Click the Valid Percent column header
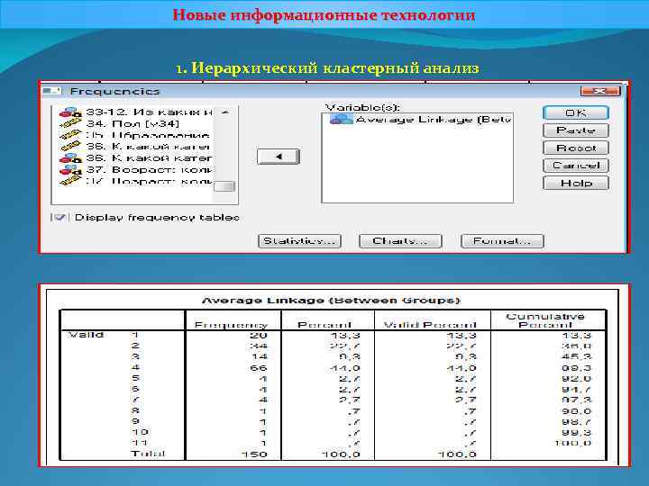 pyautogui.click(x=430, y=325)
